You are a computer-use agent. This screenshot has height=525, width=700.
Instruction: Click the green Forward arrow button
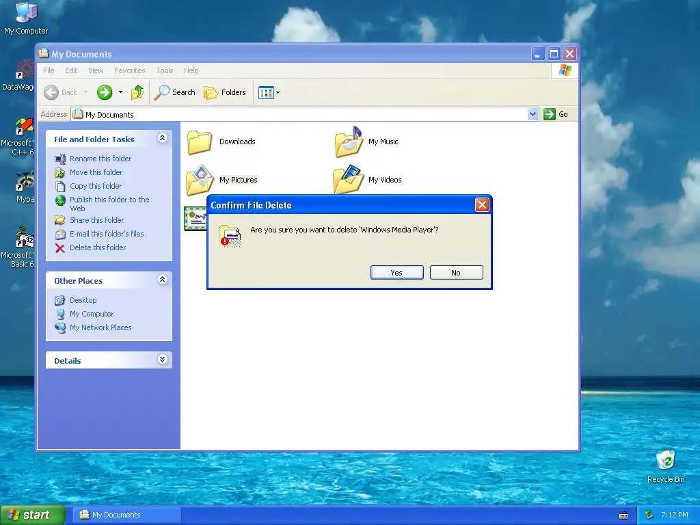(105, 92)
